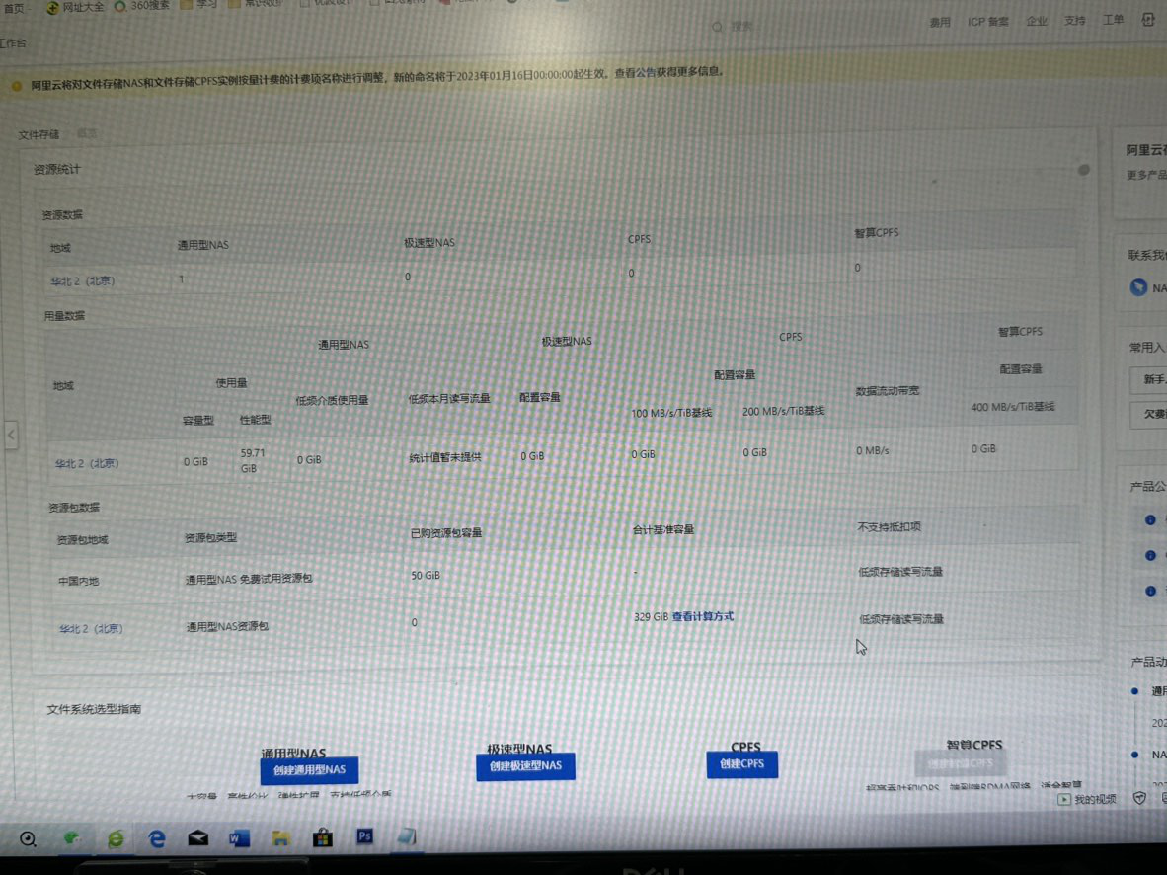Click the blue NAS contact icon under 联系我们
1167x875 pixels.
pos(1138,287)
